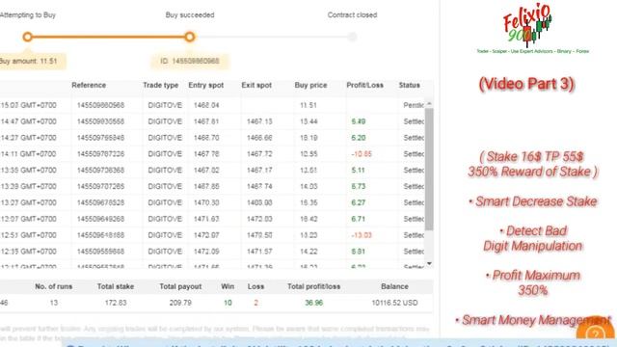Click the 14.22 buy price cell
617x347 pixels.
tap(308, 252)
